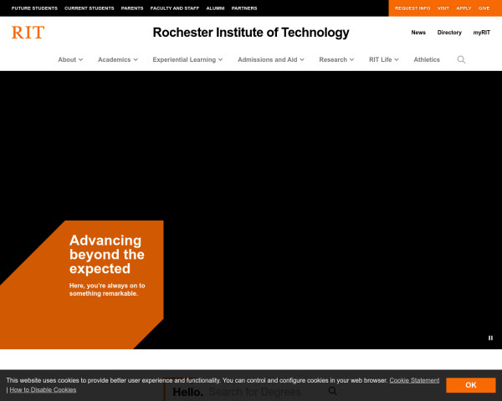Accept cookies with OK button

pyautogui.click(x=470, y=385)
